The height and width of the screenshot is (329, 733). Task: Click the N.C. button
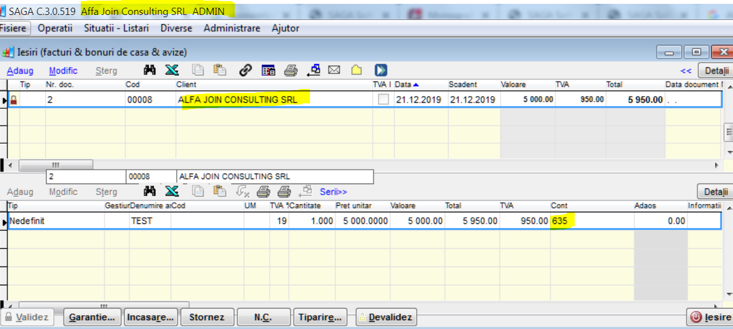pos(263,317)
